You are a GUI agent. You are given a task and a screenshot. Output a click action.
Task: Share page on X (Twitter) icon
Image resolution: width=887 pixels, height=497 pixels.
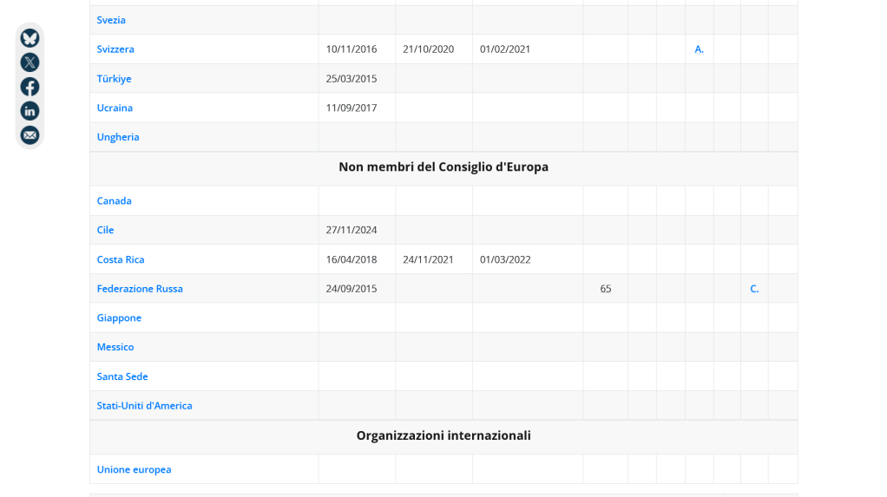click(30, 62)
